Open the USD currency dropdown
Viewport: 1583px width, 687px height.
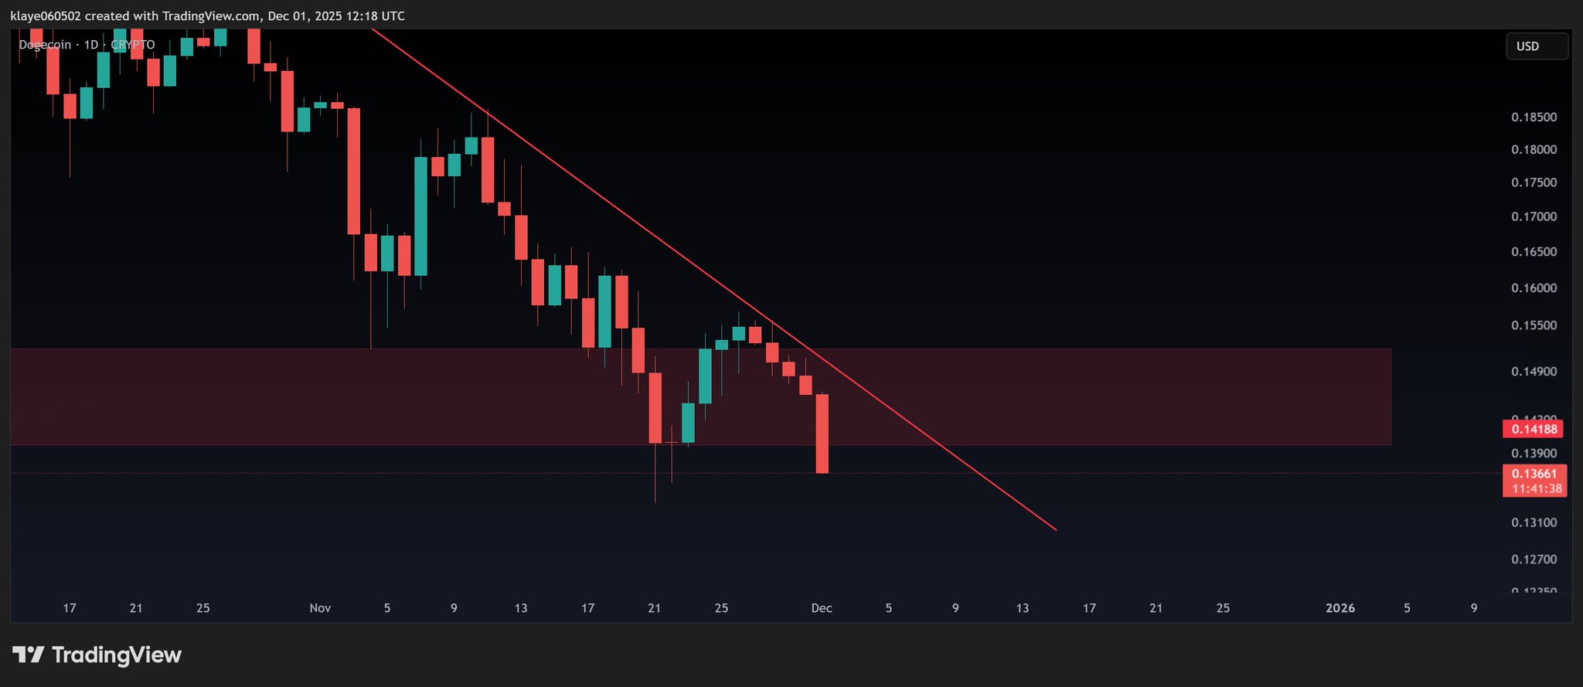coord(1536,46)
